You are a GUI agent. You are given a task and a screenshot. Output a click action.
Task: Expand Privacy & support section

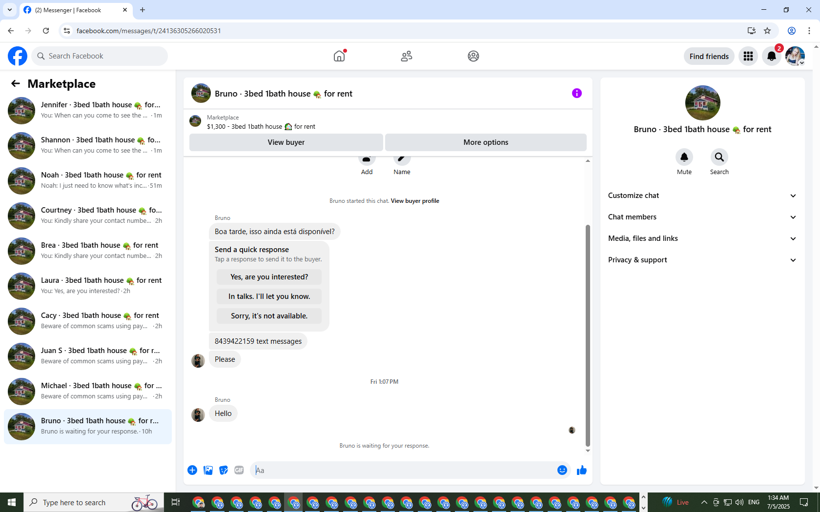click(702, 260)
